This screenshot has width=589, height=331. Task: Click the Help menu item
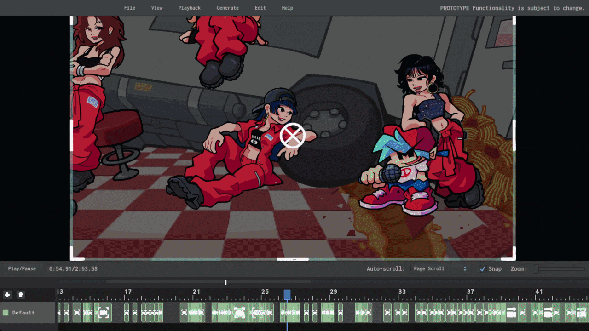pyautogui.click(x=287, y=8)
